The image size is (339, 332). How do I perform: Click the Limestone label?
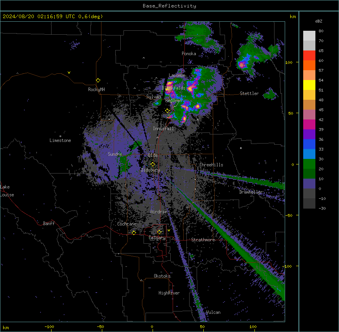60,140
